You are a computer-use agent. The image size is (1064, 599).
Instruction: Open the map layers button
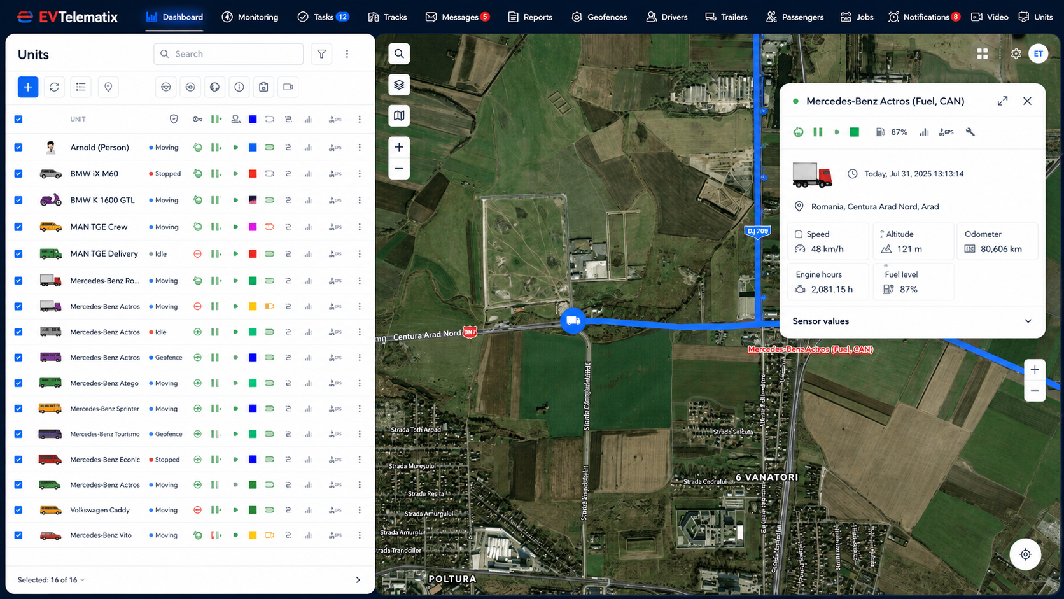pyautogui.click(x=399, y=85)
